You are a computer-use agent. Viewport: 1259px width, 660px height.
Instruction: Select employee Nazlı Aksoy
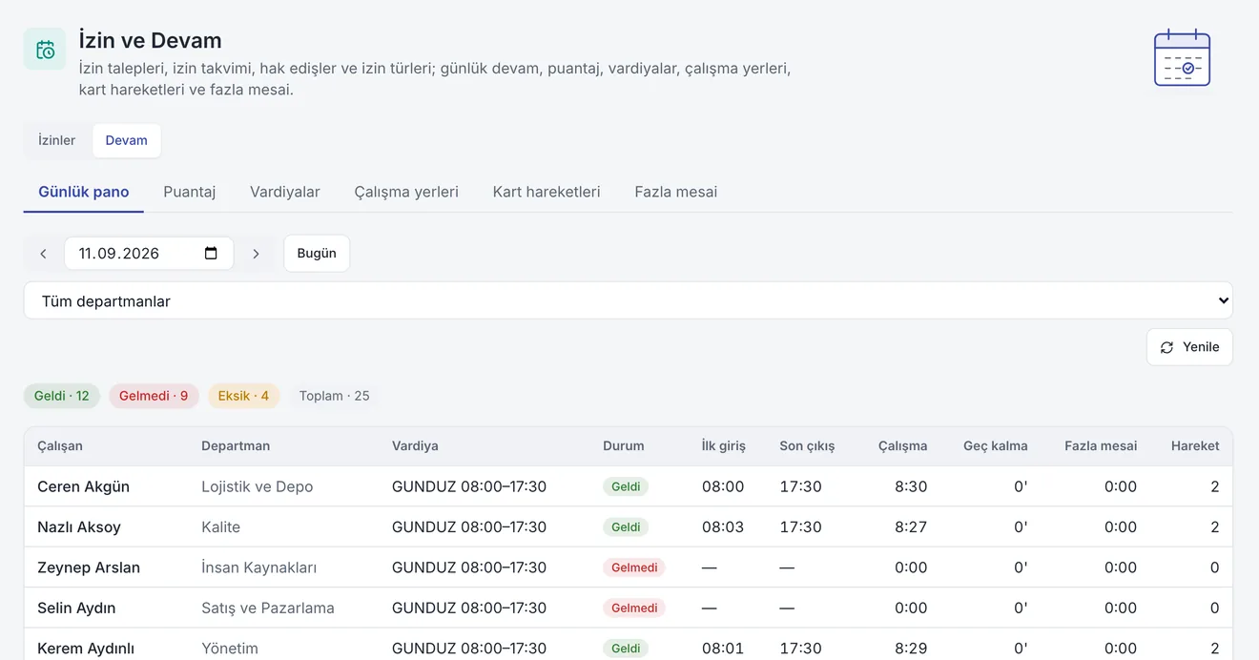click(x=79, y=526)
